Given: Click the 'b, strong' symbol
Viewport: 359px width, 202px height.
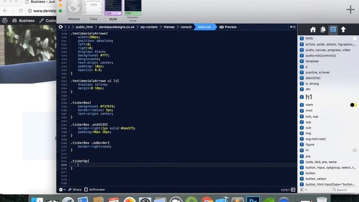Looking at the screenshot, I should 312,84.
